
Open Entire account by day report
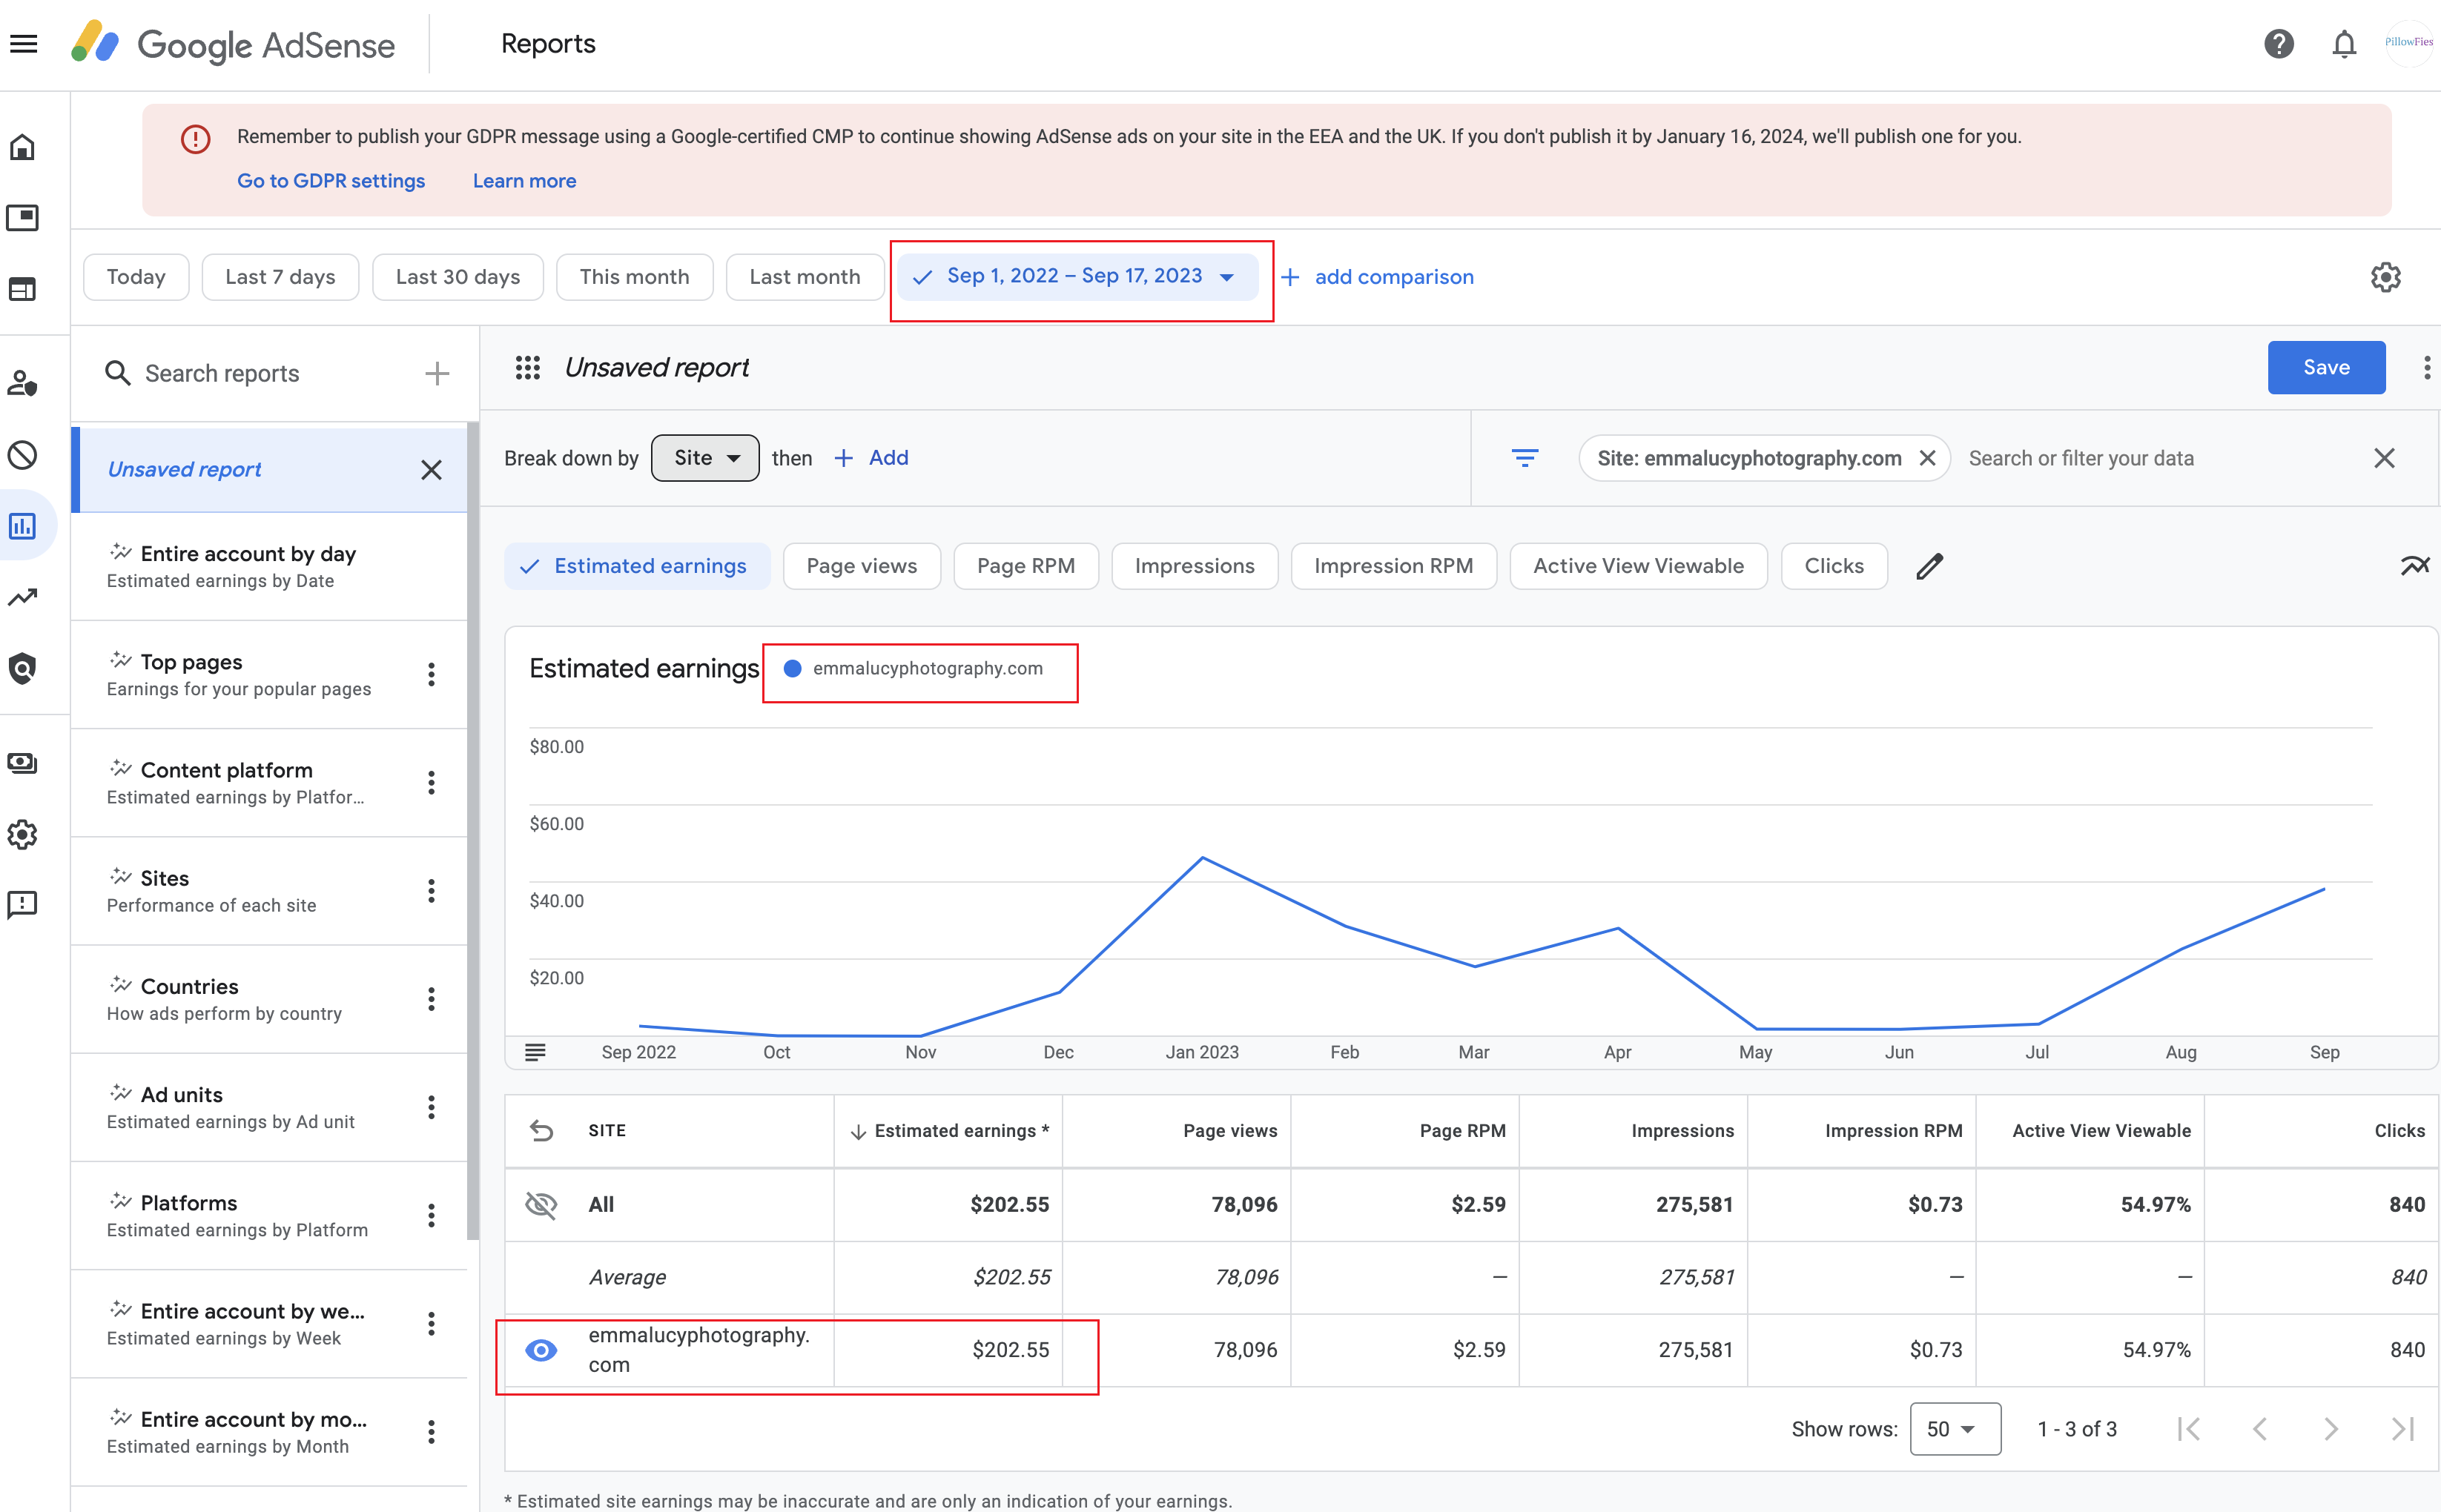pos(269,566)
